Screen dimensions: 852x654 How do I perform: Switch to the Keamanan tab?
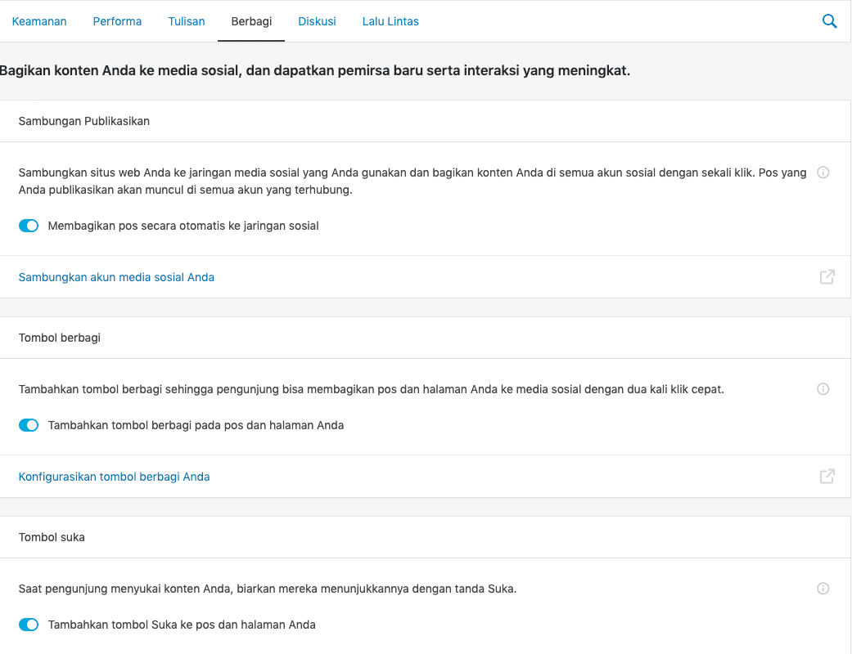(39, 21)
